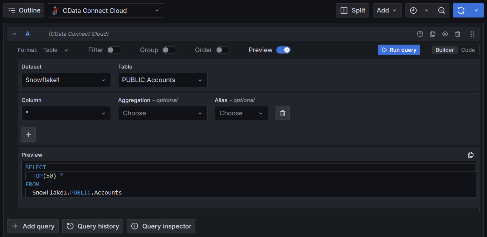Screen dimensions: 487x237
Task: Click the (CData Connect Cloud) query datasource label
Action: [x=78, y=34]
